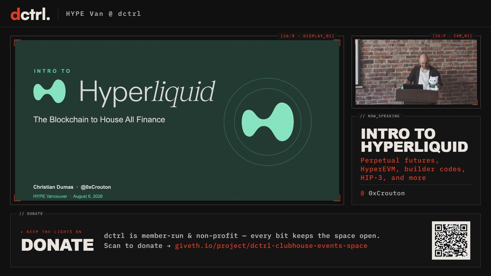
Task: Click the @ symbol before 0xCrouton
Action: point(362,193)
